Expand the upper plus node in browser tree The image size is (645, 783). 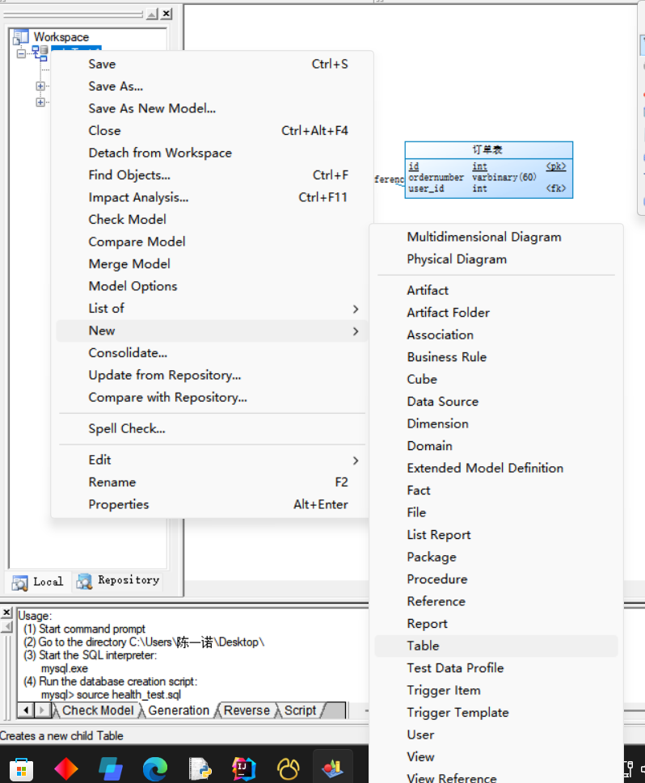40,86
